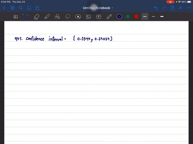
Task: Tap the red screen recording indicator
Action: 170,2
